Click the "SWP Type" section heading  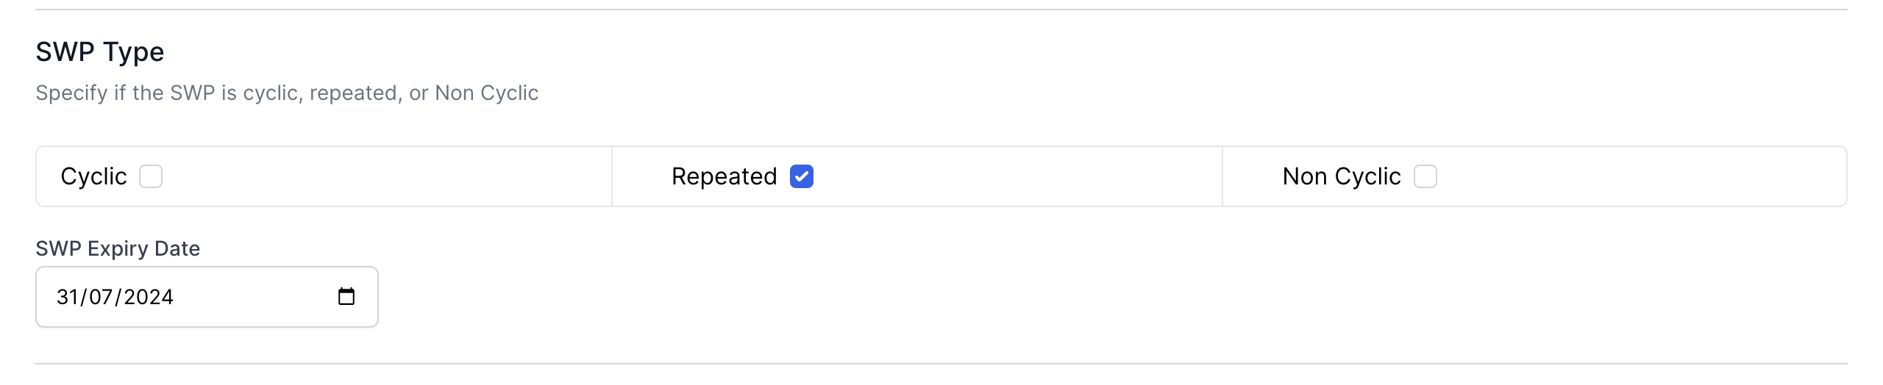[x=100, y=52]
